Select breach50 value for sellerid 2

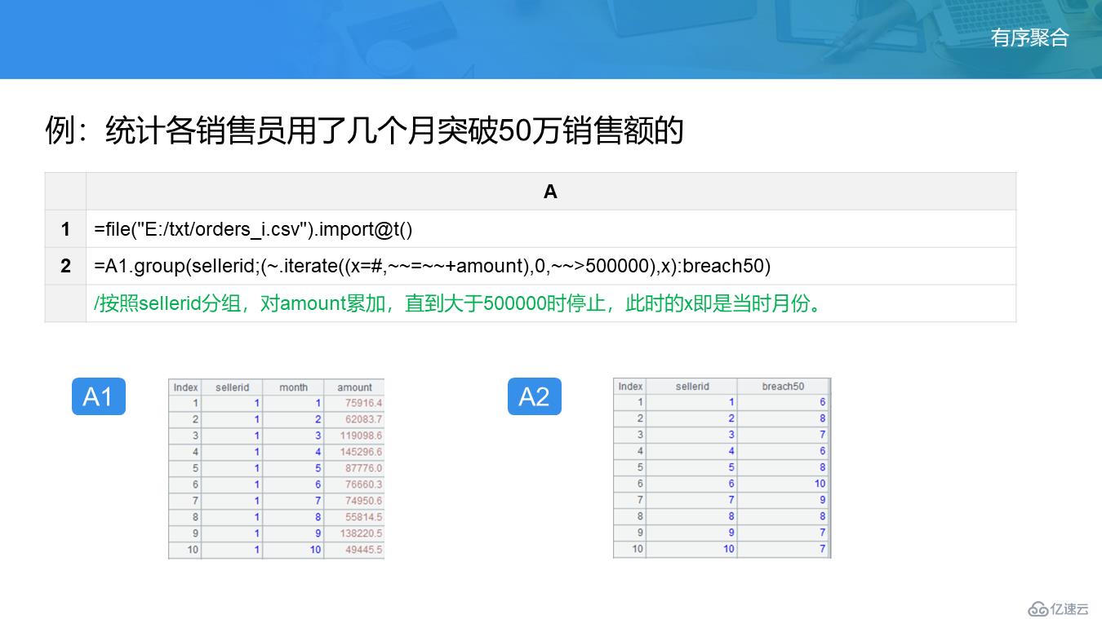tap(783, 418)
